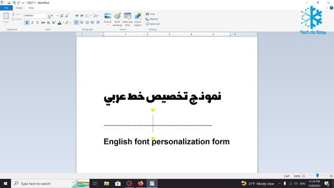The width and height of the screenshot is (334, 188).
Task: Toggle Bold formatting
Action: 27,22
